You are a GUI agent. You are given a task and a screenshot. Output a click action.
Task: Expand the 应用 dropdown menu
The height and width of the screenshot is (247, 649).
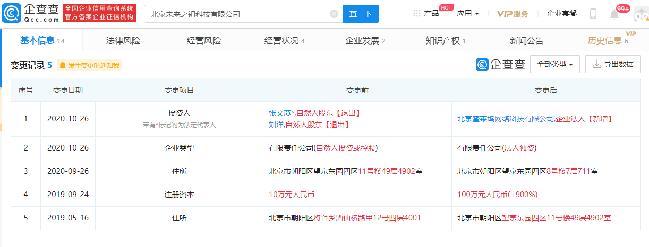[x=468, y=14]
